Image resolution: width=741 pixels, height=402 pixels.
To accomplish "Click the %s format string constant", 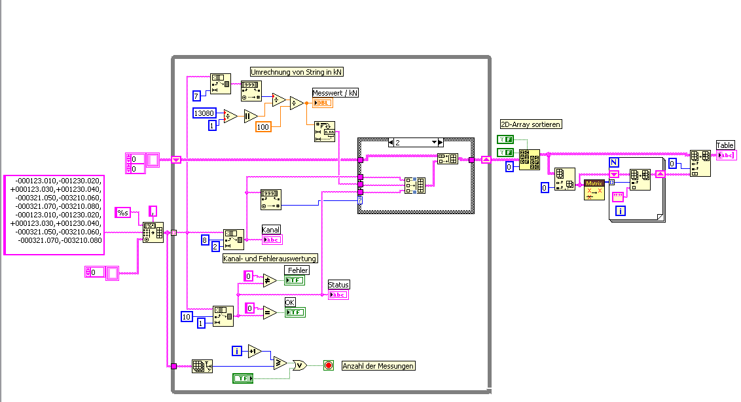I will [x=123, y=213].
